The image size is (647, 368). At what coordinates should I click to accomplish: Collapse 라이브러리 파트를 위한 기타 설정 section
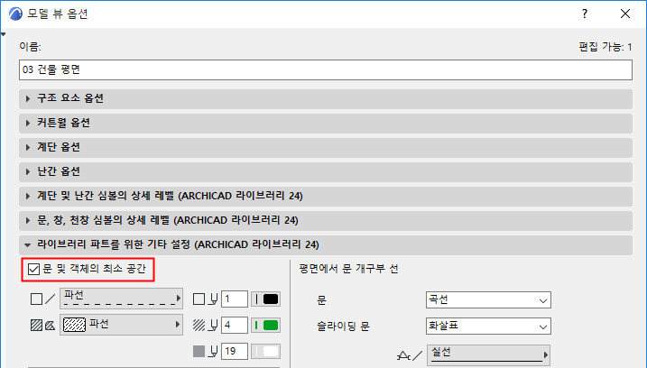pyautogui.click(x=326, y=244)
